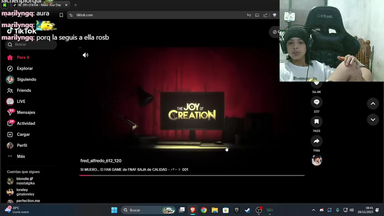Open fred_alfredo_612_120 profile link
Image resolution: width=384 pixels, height=216 pixels.
click(101, 161)
